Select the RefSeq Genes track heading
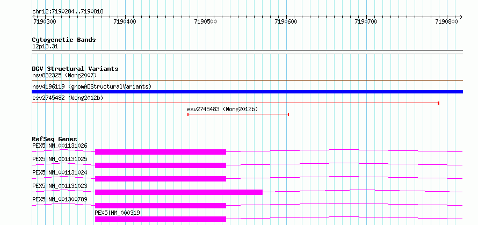The width and height of the screenshot is (478, 225). pos(55,139)
